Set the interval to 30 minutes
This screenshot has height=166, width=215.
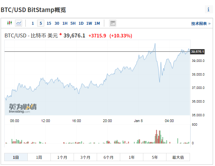pos(57,23)
